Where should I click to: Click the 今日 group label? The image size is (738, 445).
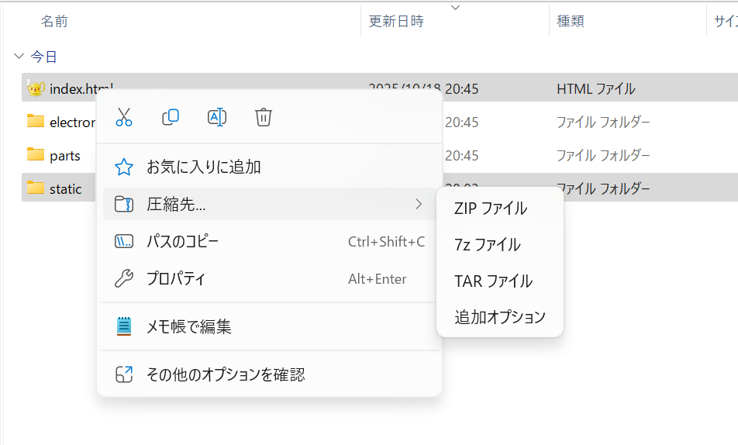click(43, 57)
